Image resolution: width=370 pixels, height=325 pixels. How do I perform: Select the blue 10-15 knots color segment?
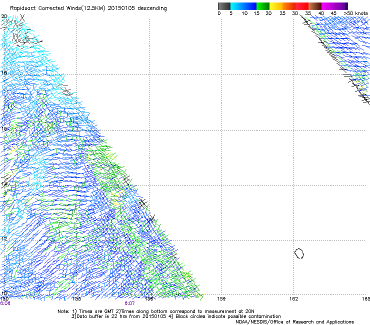(250, 6)
